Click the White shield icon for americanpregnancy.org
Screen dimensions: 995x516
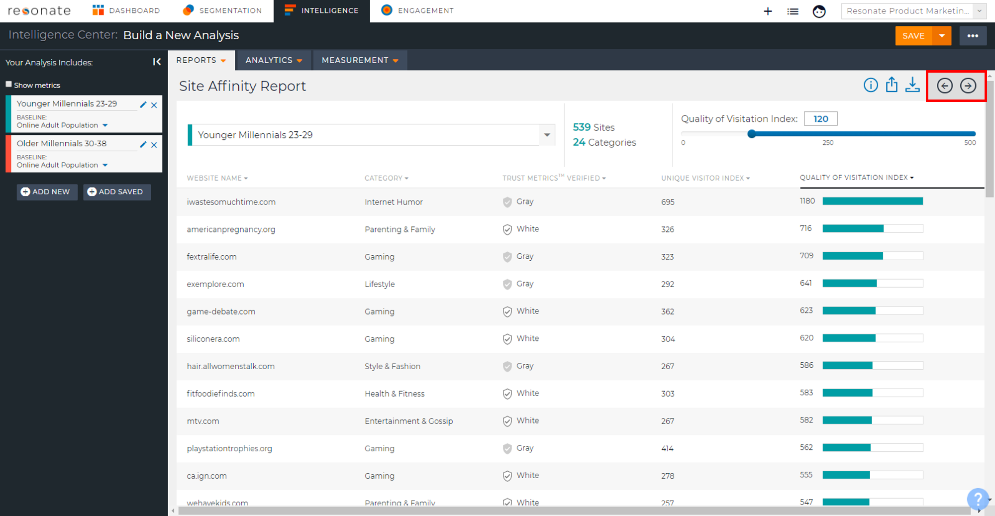click(x=507, y=229)
